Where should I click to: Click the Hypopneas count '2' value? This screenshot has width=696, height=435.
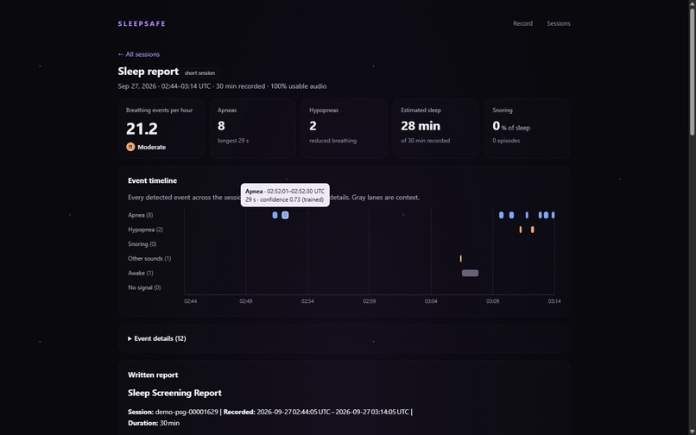(x=313, y=126)
